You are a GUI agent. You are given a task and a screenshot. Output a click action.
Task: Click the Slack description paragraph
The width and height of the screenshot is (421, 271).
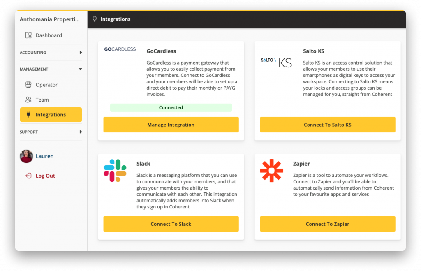click(187, 191)
